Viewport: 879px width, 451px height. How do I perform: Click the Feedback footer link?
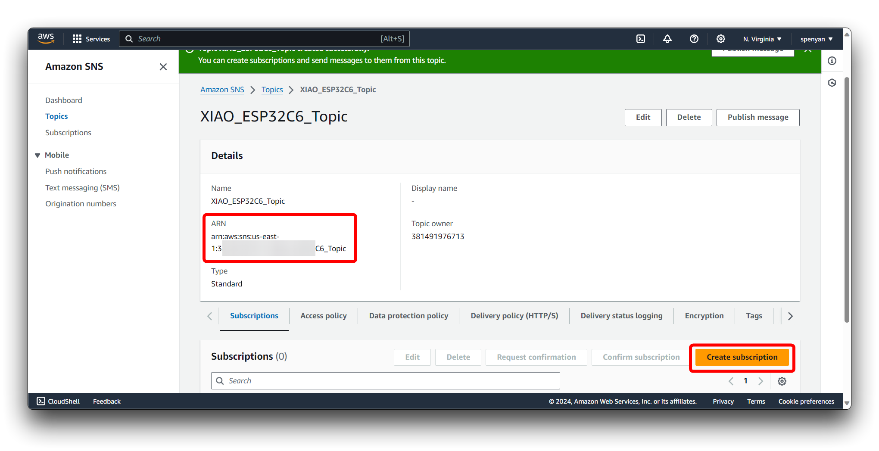pos(107,401)
